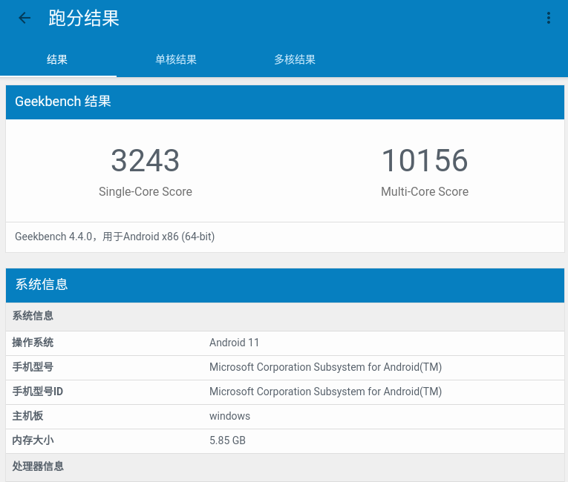Click the Geekbench 4.4.0 version line
Image resolution: width=568 pixels, height=482 pixels.
pos(115,237)
